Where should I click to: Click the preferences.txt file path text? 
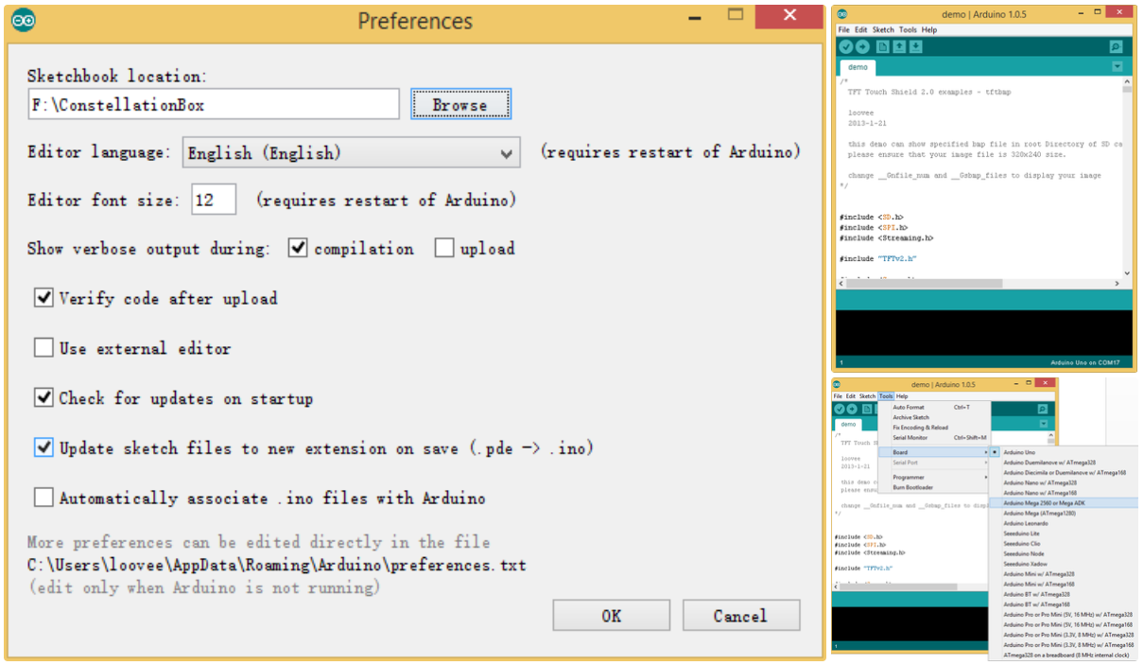(277, 566)
